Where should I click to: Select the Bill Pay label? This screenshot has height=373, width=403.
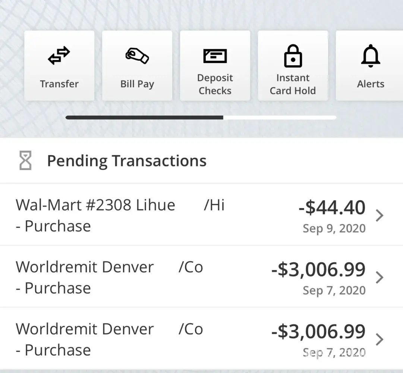[x=137, y=84]
